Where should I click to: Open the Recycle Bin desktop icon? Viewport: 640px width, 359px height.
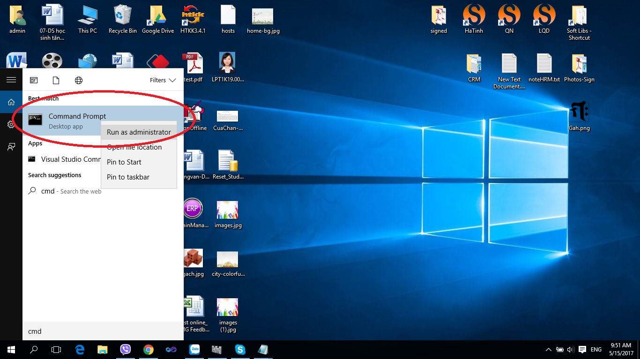122,20
